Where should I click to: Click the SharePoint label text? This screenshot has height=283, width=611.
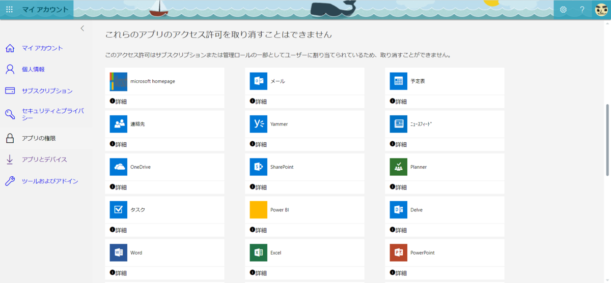(282, 167)
